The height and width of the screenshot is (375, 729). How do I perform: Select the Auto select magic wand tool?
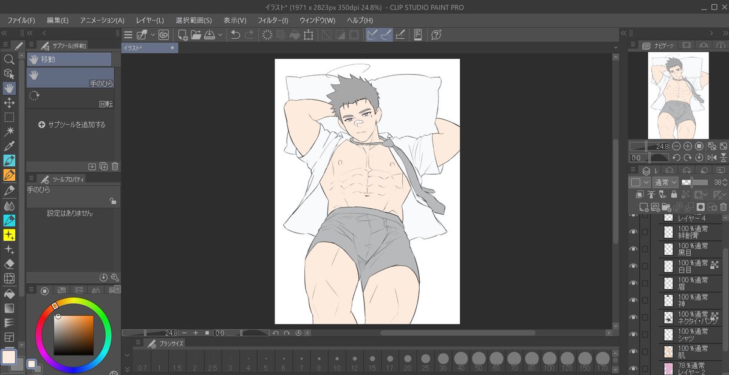click(9, 132)
